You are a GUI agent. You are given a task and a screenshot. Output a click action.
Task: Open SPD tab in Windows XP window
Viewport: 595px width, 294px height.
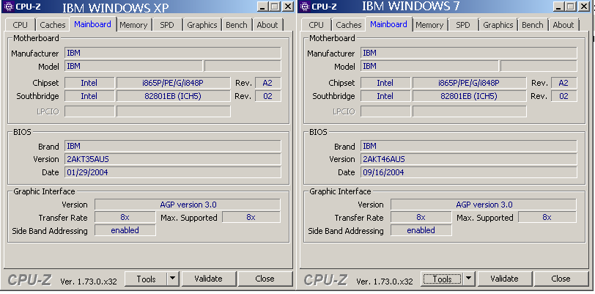(166, 25)
